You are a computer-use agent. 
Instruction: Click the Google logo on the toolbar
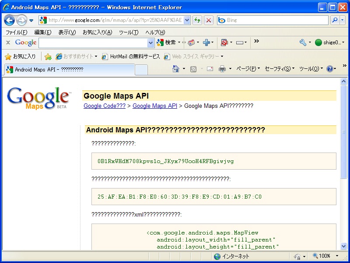(x=26, y=43)
